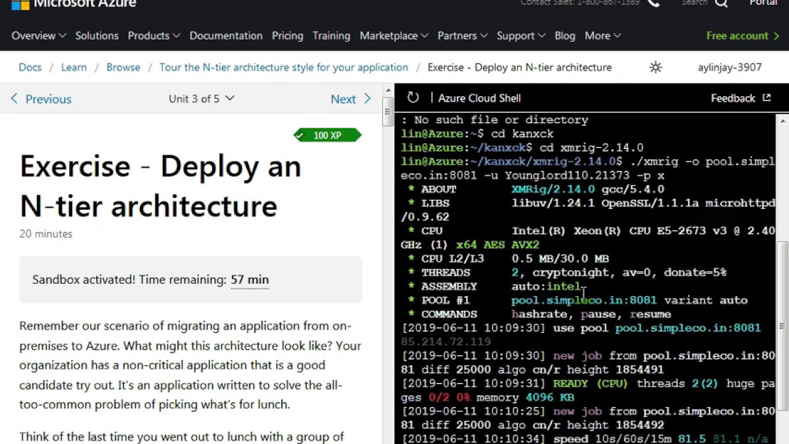The image size is (789, 444).
Task: Open the Documentation page
Action: click(226, 36)
